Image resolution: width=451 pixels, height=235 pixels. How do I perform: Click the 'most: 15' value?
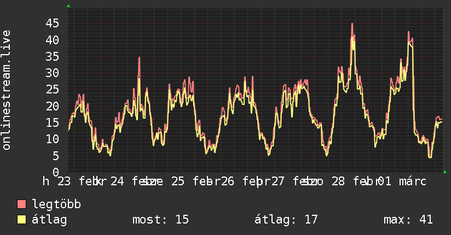pos(160,220)
